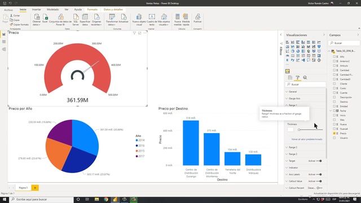Open the Format paint roller tab
The image size is (361, 203).
pos(297,78)
